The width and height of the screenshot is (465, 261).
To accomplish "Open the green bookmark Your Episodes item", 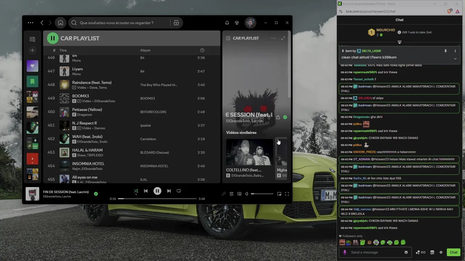I will 32,82.
